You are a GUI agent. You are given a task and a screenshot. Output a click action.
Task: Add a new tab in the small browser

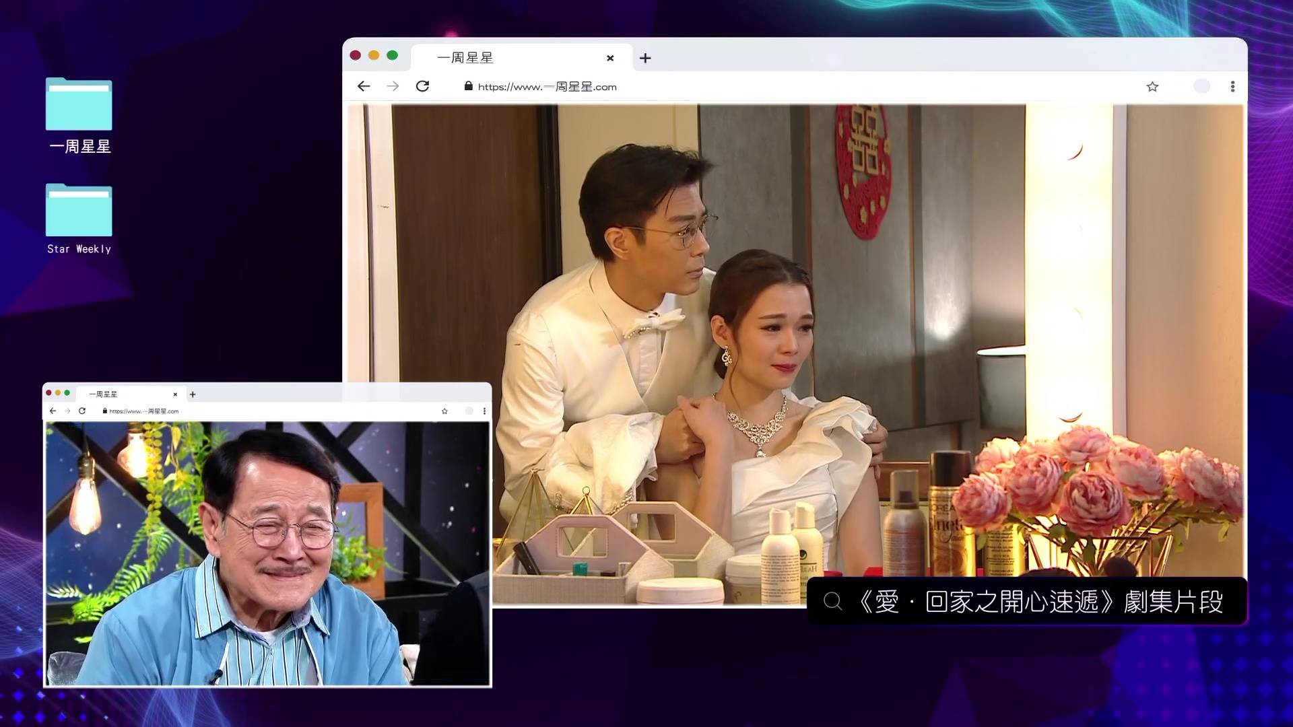click(x=193, y=394)
